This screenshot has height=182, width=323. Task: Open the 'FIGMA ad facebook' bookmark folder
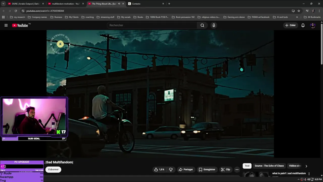tap(259, 17)
